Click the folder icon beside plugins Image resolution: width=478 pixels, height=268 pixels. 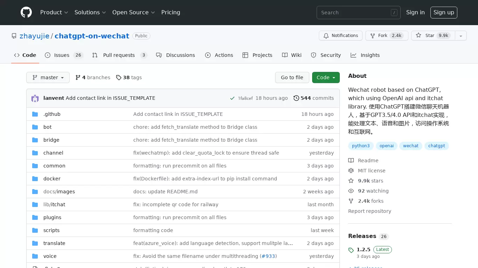pos(35,217)
